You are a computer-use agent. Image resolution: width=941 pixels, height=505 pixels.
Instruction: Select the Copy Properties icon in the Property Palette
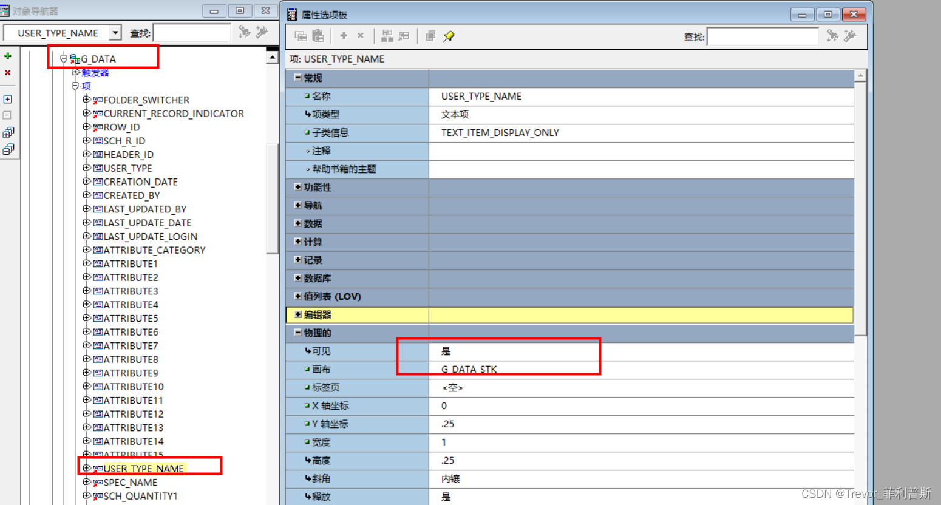[x=301, y=36]
